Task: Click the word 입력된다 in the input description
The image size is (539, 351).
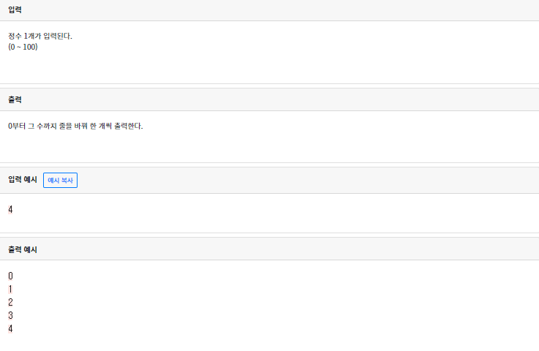Action: [x=59, y=37]
